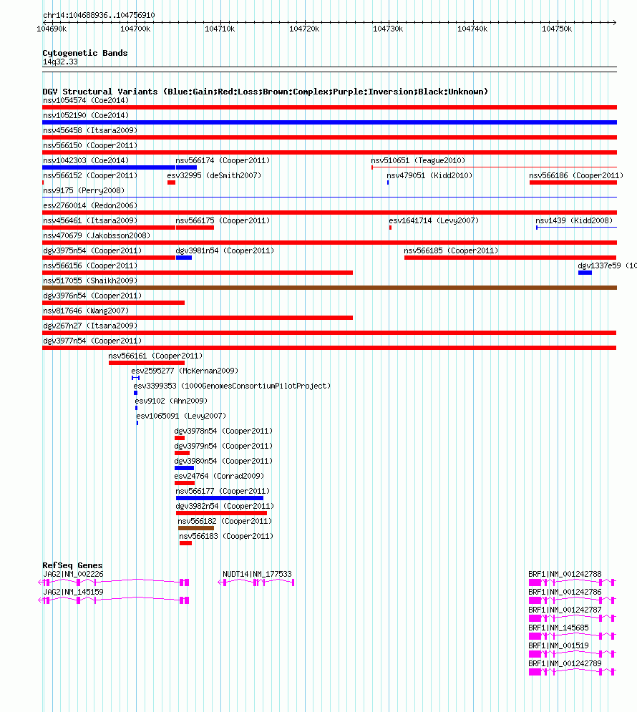Select dgv3977n54 (Cooper2011) variant
This screenshot has width=637, height=712.
pos(92,340)
